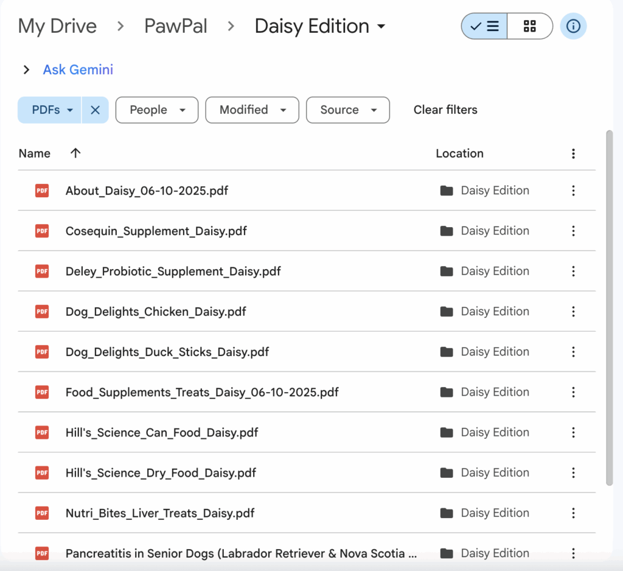Image resolution: width=623 pixels, height=571 pixels.
Task: Toggle list view display mode
Action: 484,26
